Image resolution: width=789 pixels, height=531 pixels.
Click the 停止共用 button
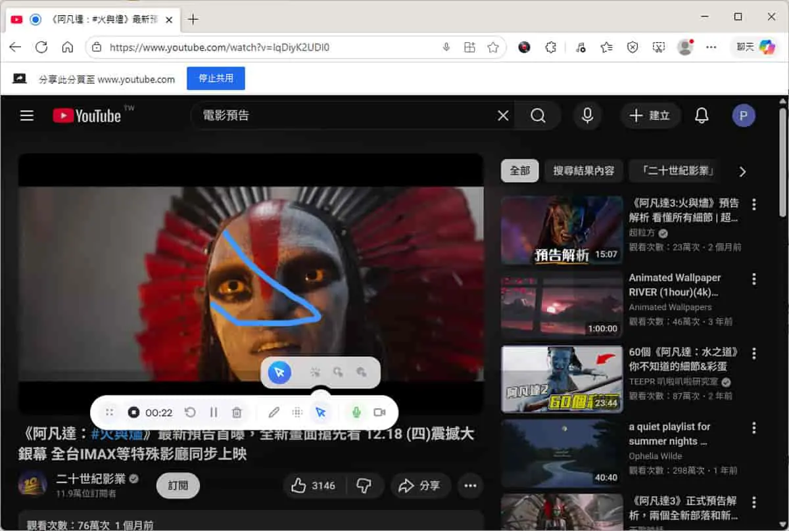pyautogui.click(x=216, y=78)
